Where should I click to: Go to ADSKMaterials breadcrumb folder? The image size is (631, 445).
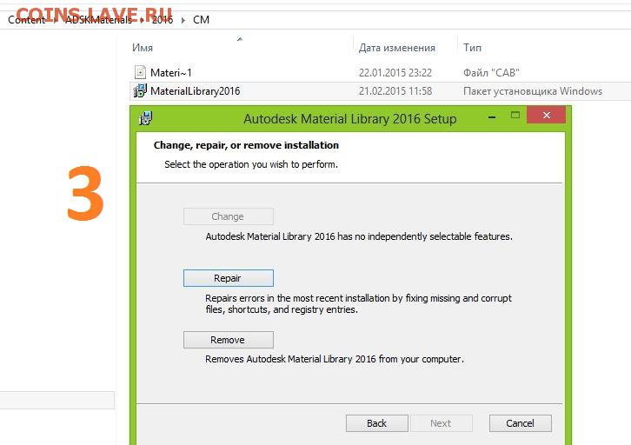coord(98,20)
